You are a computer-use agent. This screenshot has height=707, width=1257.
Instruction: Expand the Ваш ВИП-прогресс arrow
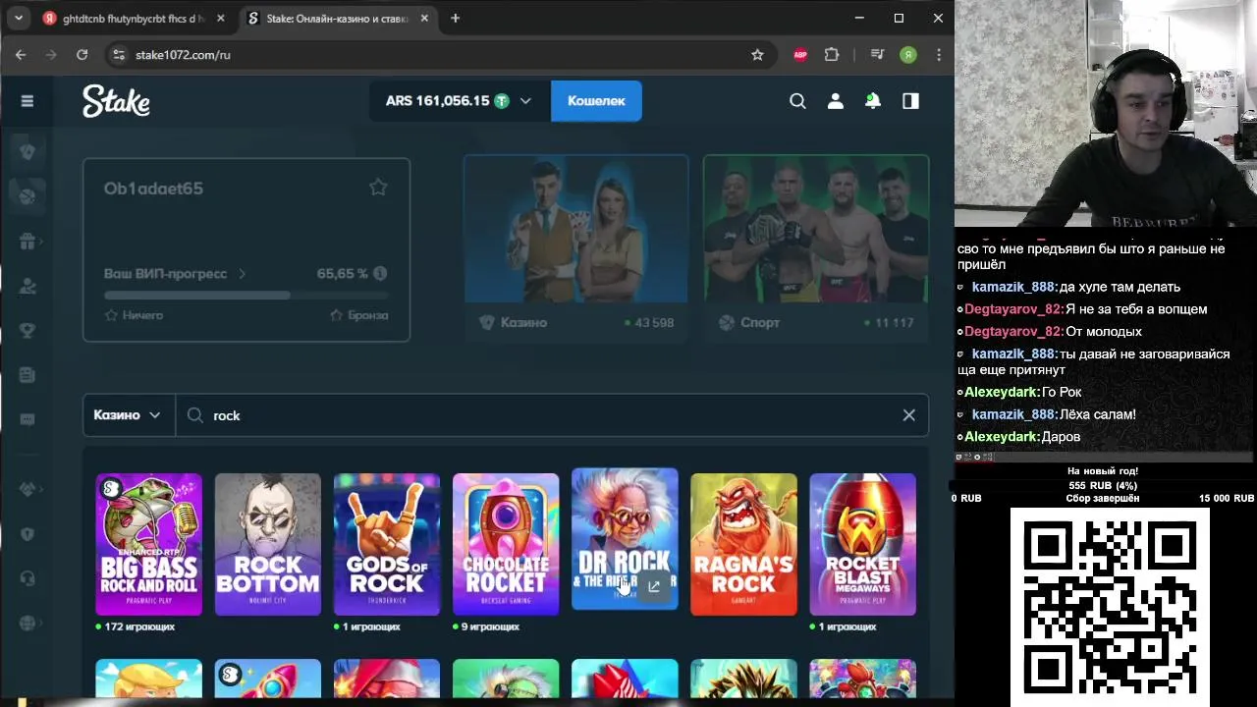tap(243, 274)
